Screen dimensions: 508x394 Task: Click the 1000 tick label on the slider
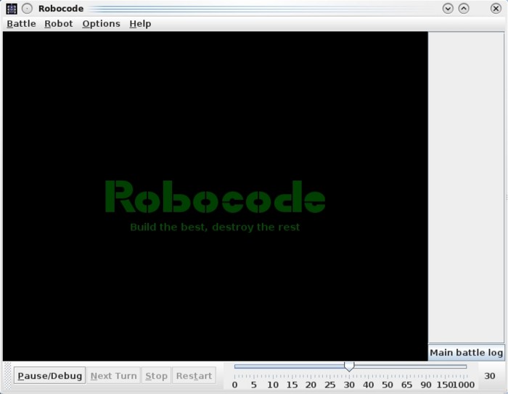pyautogui.click(x=464, y=385)
